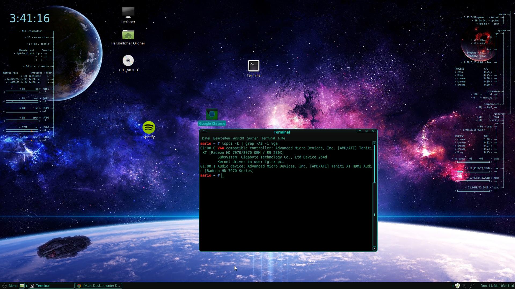Click the Eth0 up bandwidth bar

(22, 130)
